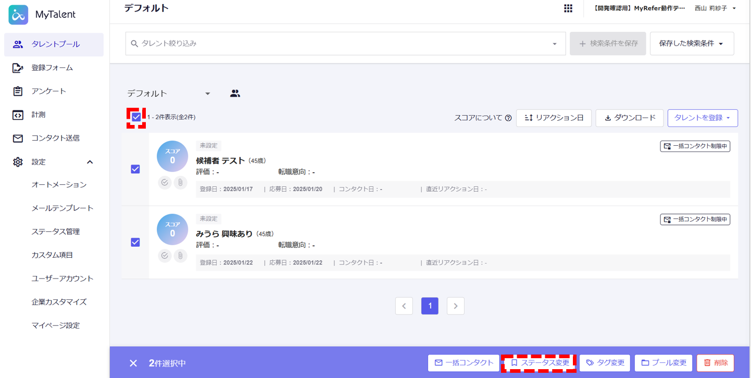The width and height of the screenshot is (751, 378).
Task: Click the check circle icon for みうら 興味あり
Action: pyautogui.click(x=165, y=256)
